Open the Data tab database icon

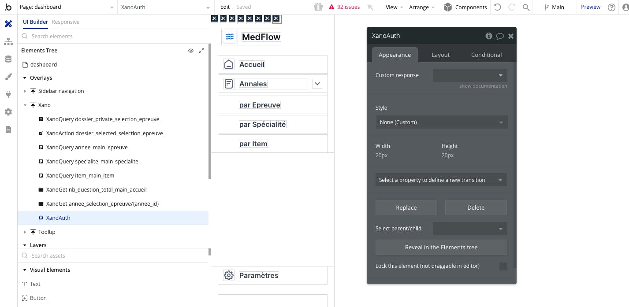click(8, 59)
